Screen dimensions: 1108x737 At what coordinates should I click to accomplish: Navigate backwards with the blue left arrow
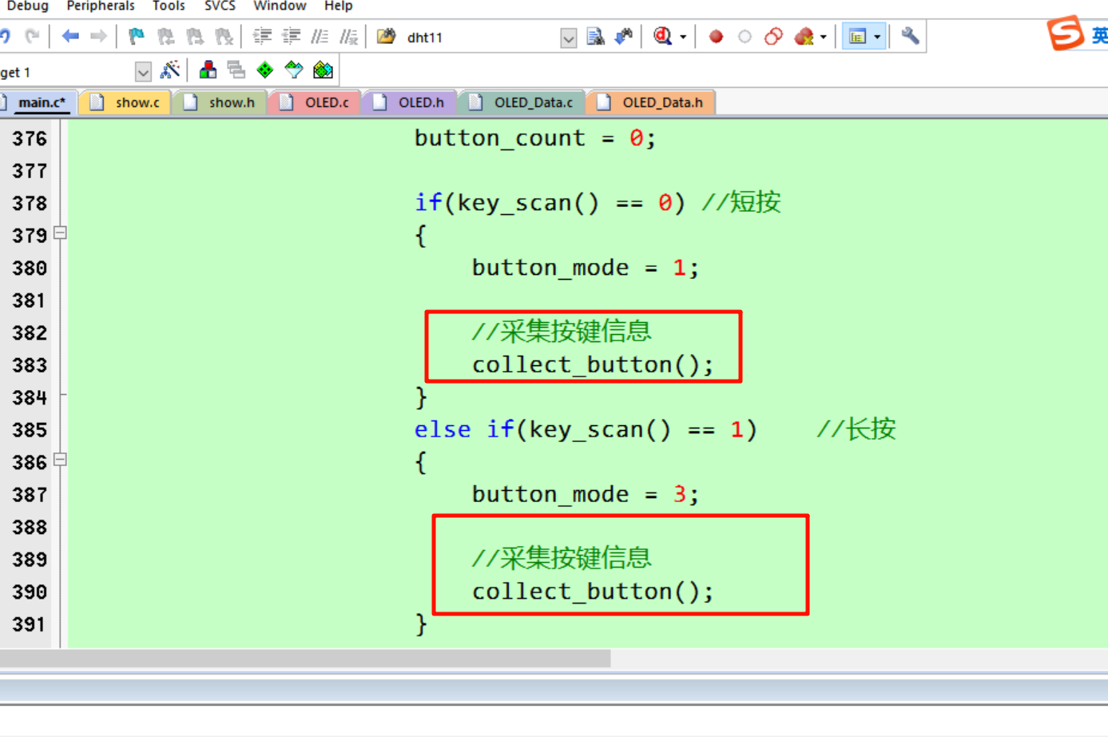coord(70,36)
